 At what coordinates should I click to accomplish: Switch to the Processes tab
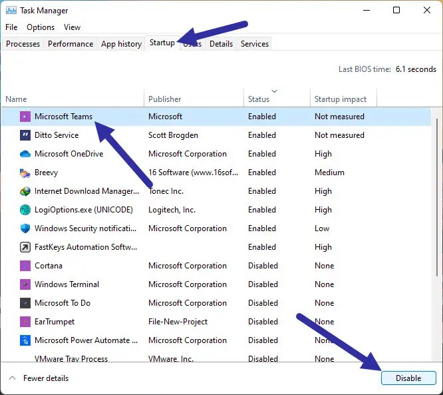coord(23,44)
